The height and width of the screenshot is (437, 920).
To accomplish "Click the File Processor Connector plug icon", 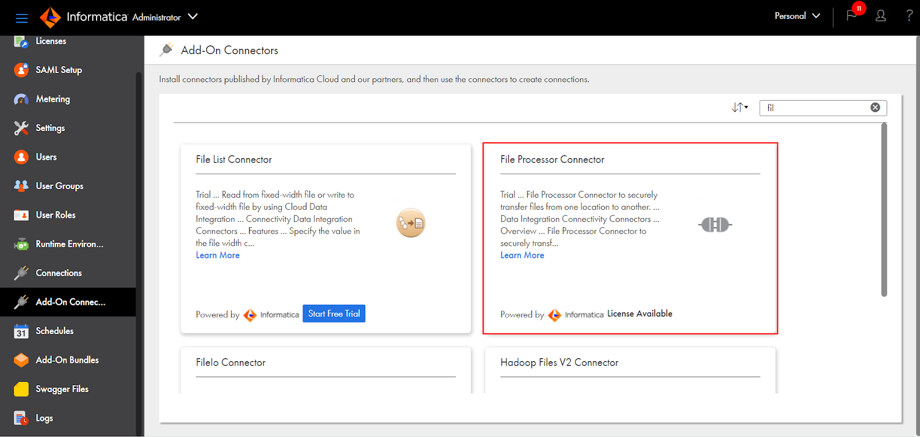I will [715, 225].
